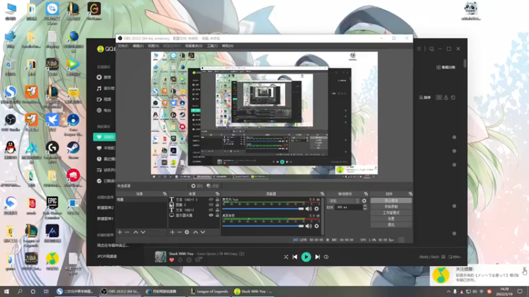This screenshot has height=297, width=529.
Task: Open the scene transition type dropdown
Action: pos(344,201)
